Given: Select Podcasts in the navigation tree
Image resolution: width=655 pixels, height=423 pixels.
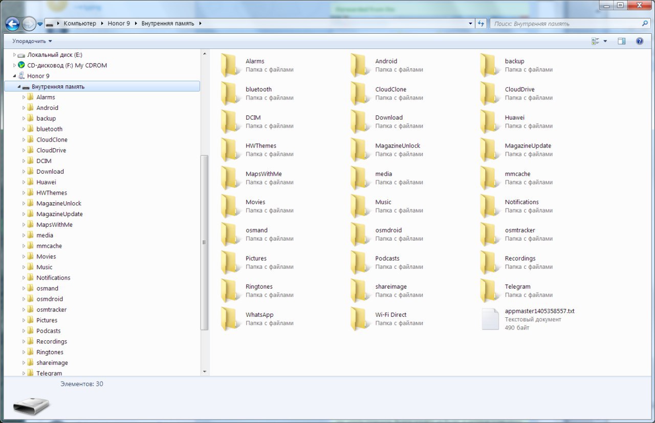Looking at the screenshot, I should point(49,331).
